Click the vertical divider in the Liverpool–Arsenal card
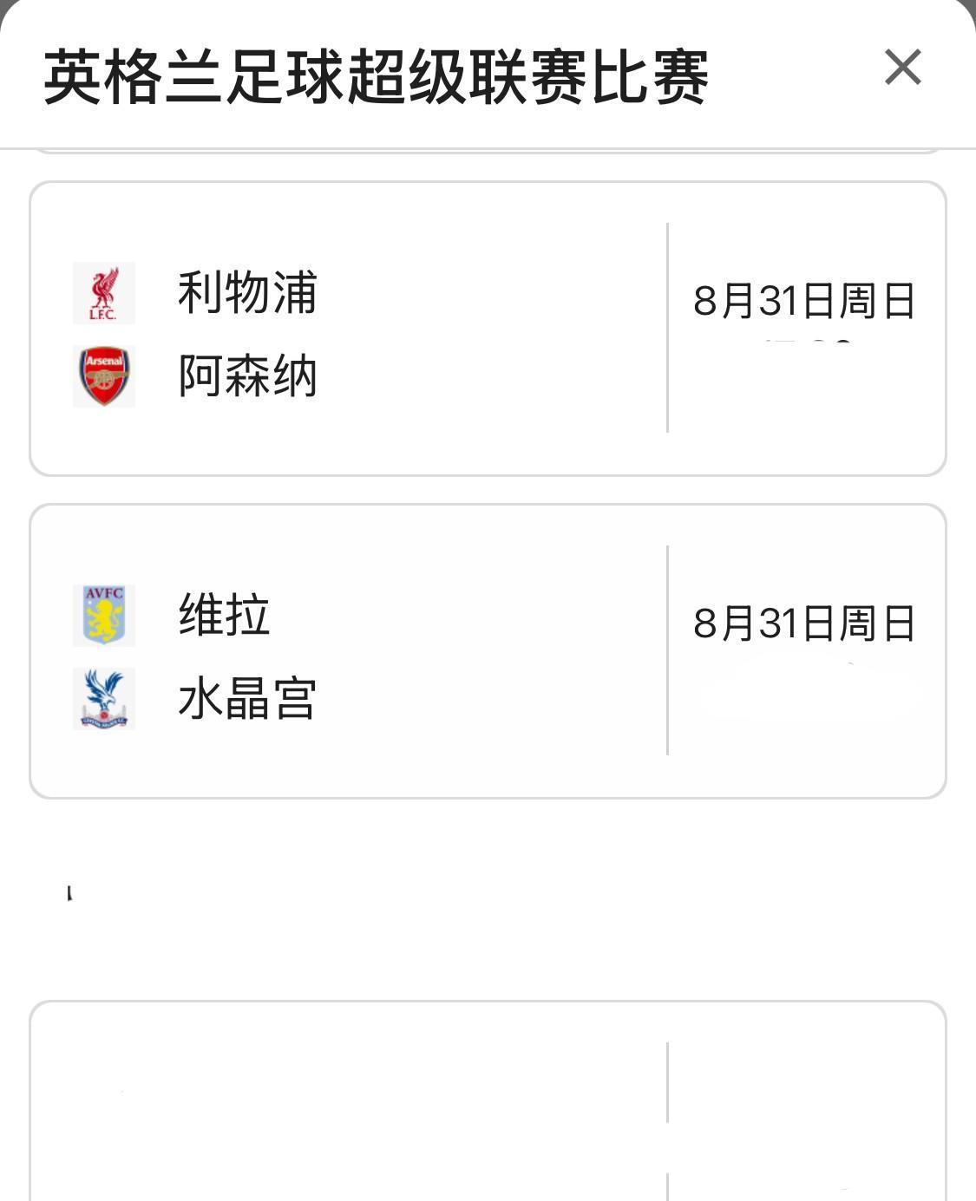The image size is (976, 1201). (x=667, y=328)
